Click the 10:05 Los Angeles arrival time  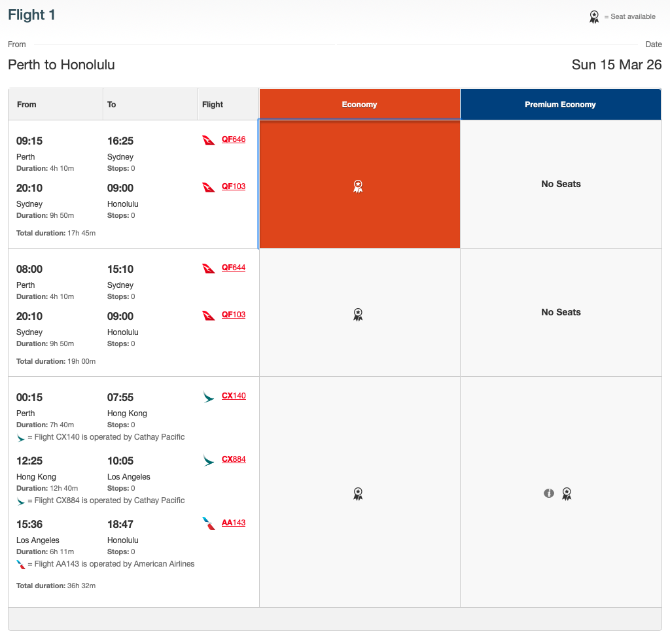click(120, 461)
